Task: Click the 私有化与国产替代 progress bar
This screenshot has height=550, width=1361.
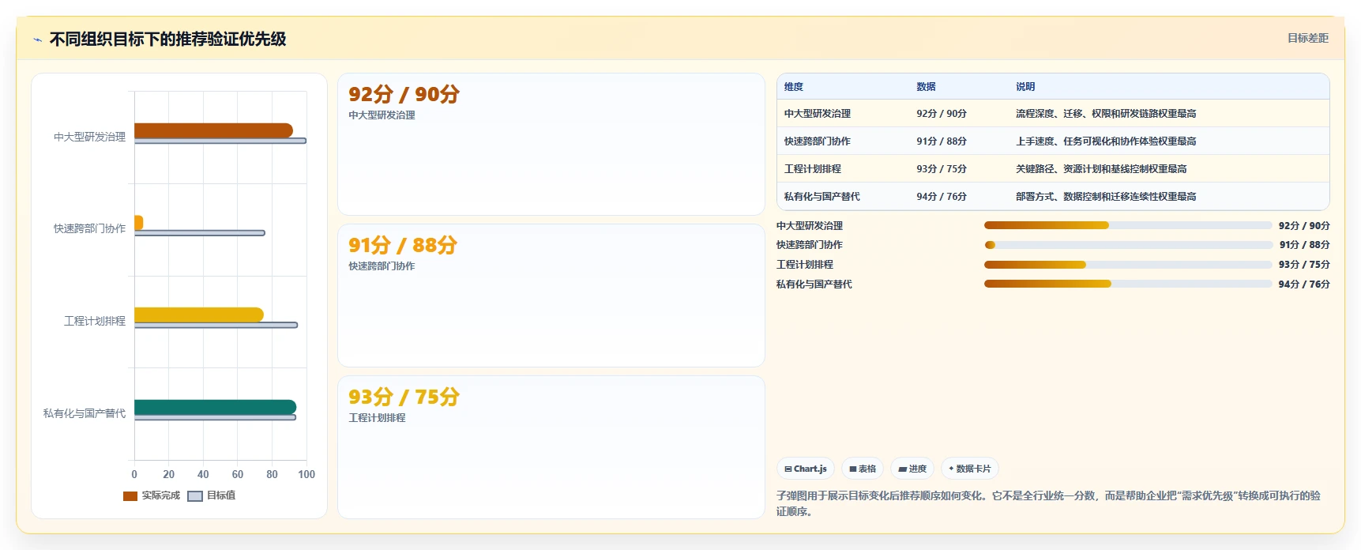Action: 1128,284
